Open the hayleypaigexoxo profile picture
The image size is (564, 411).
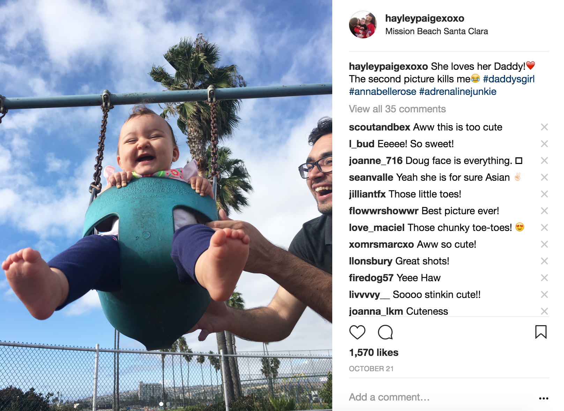tap(363, 24)
